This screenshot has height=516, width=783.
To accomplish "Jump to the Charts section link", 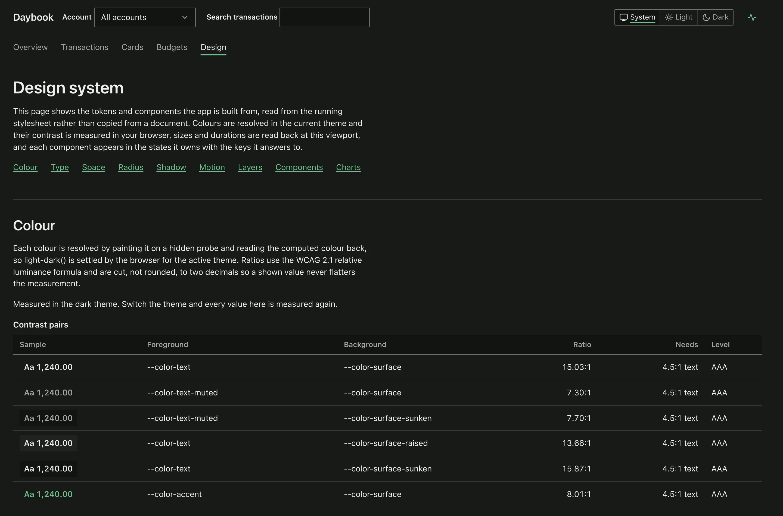I will pos(348,167).
